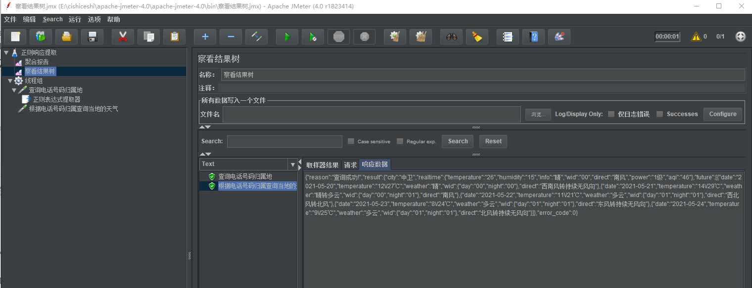Switch to the 取样器结果 tab
The height and width of the screenshot is (288, 752).
pyautogui.click(x=323, y=165)
